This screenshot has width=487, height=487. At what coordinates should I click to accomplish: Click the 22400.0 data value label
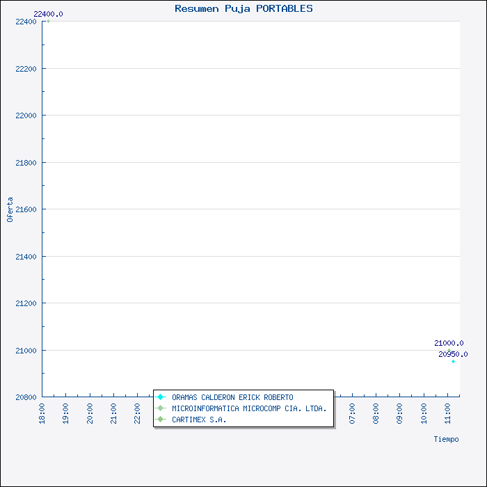pyautogui.click(x=48, y=14)
